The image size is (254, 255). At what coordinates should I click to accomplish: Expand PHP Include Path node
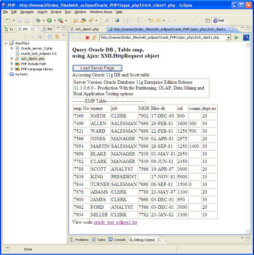point(12,64)
